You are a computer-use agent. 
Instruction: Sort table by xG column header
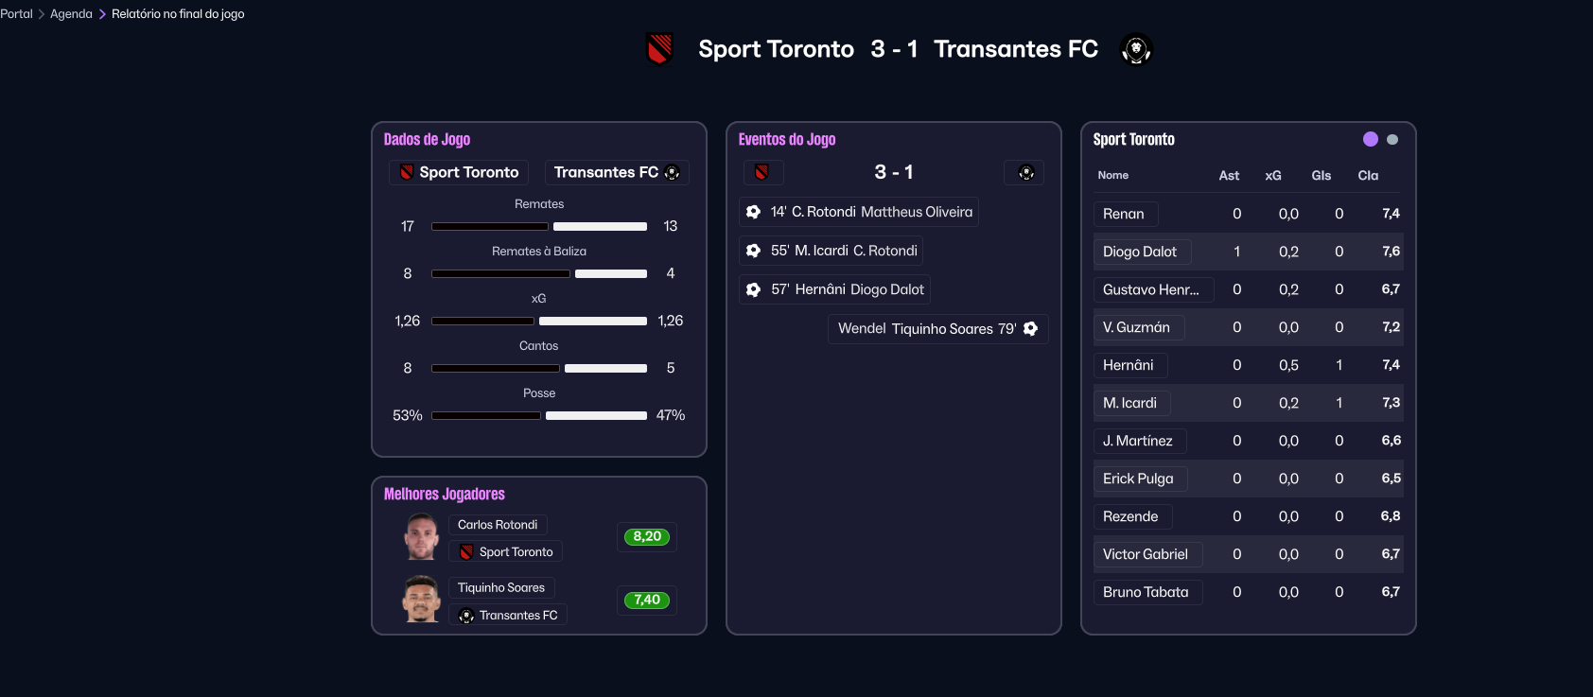point(1273,176)
